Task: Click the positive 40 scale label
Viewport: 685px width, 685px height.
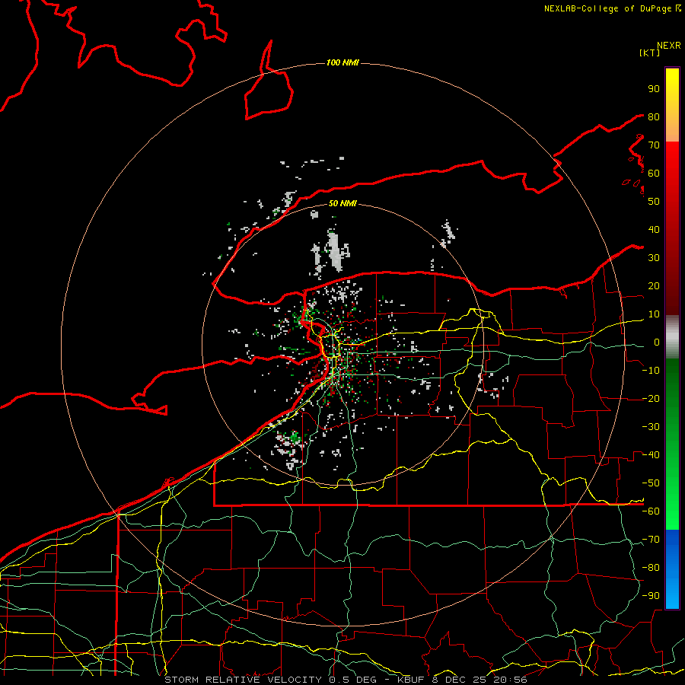Action: 654,230
